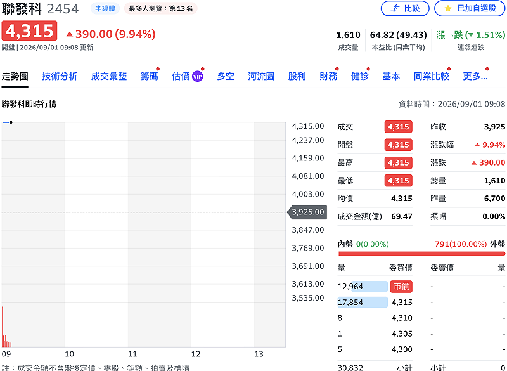The width and height of the screenshot is (507, 371).
Task: Click the 漲→跌 (1.51%) streak indicator
Action: click(470, 35)
